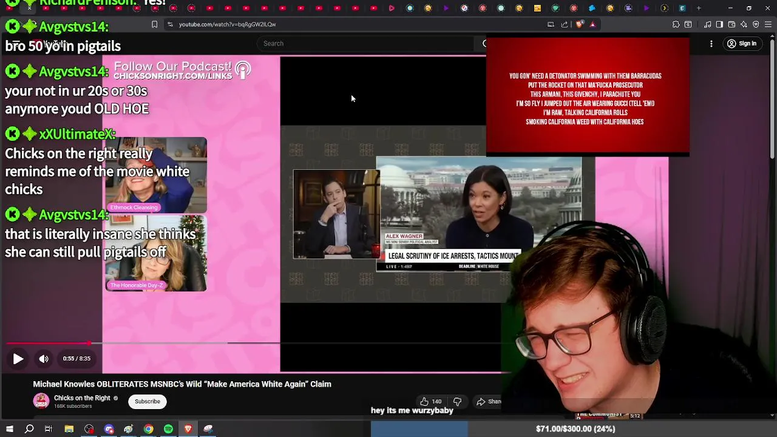The height and width of the screenshot is (437, 777).
Task: Open the browser hamburger menu
Action: point(768,24)
